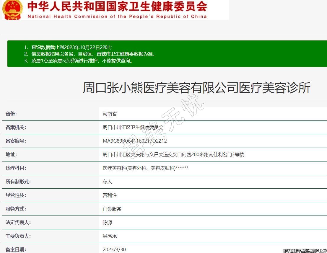The height and width of the screenshot is (253, 327).
Task: Click the filing date 2023/3/30
Action: click(114, 249)
